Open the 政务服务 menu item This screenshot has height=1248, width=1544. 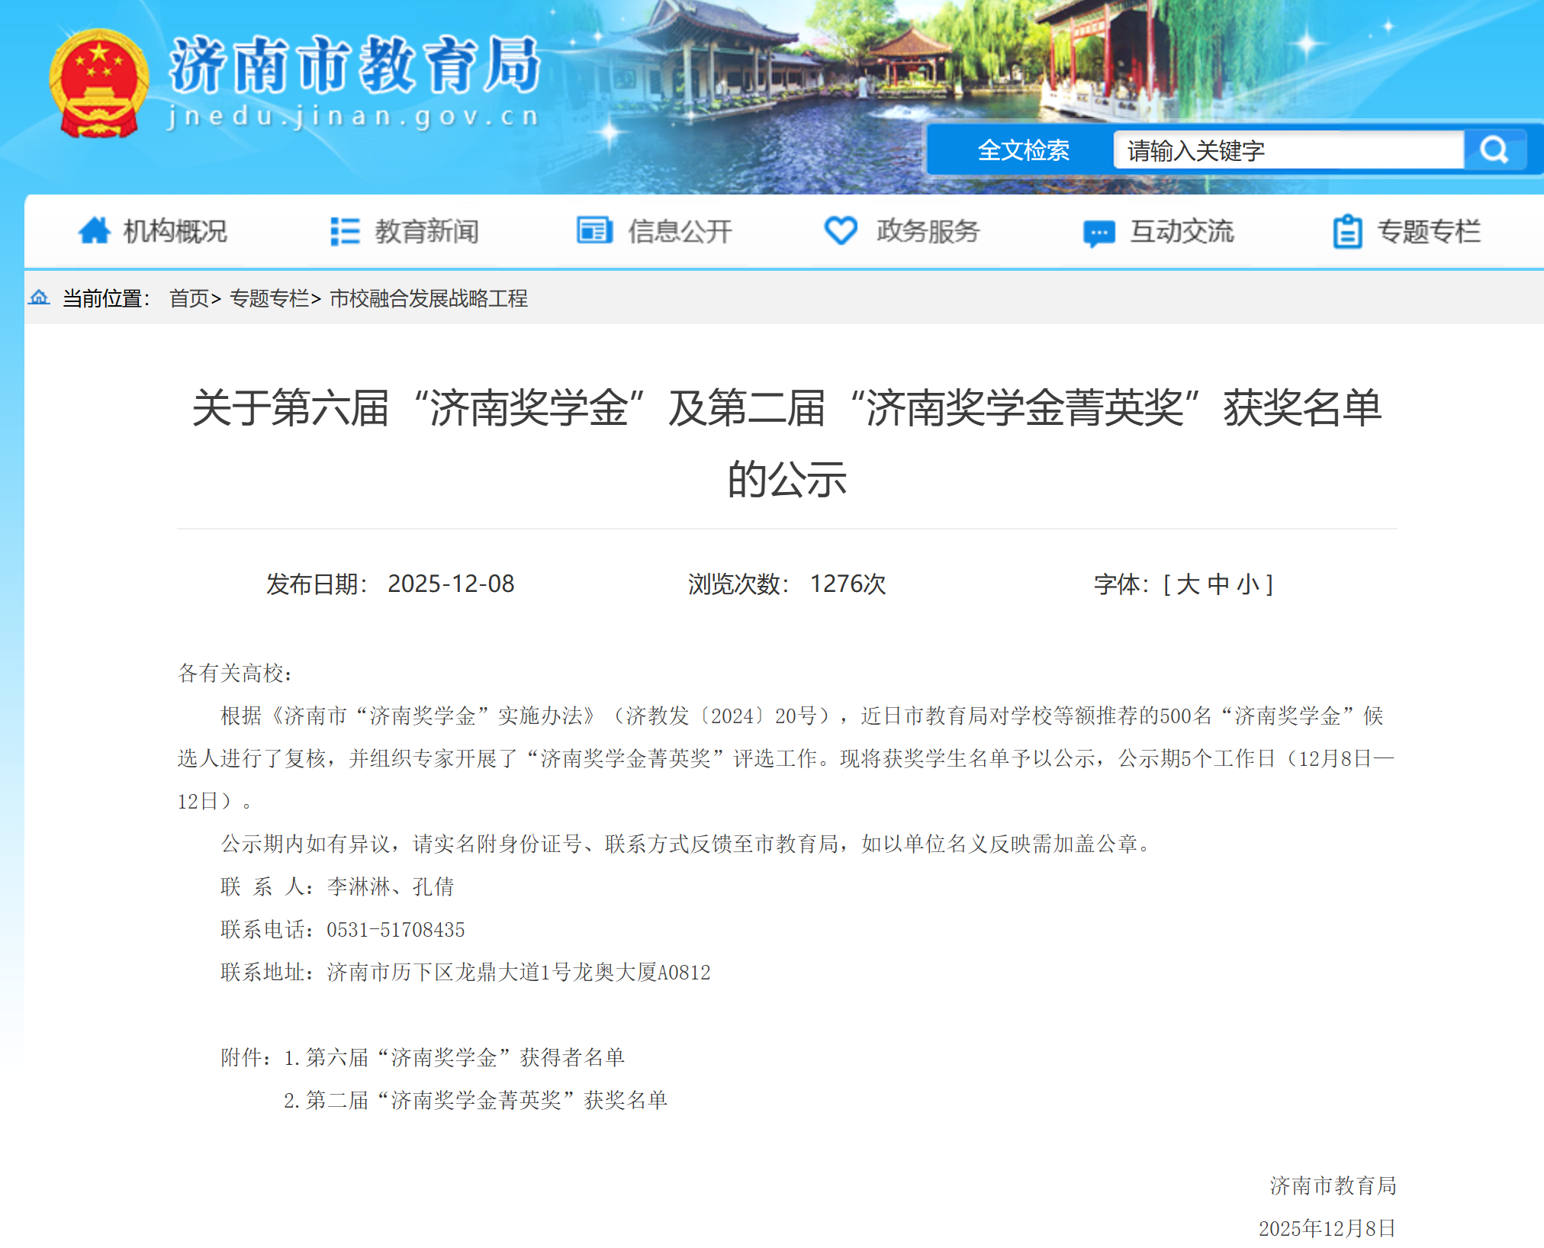click(x=928, y=231)
